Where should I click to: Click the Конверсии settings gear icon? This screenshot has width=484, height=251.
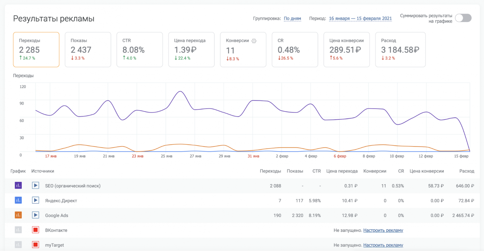(254, 41)
